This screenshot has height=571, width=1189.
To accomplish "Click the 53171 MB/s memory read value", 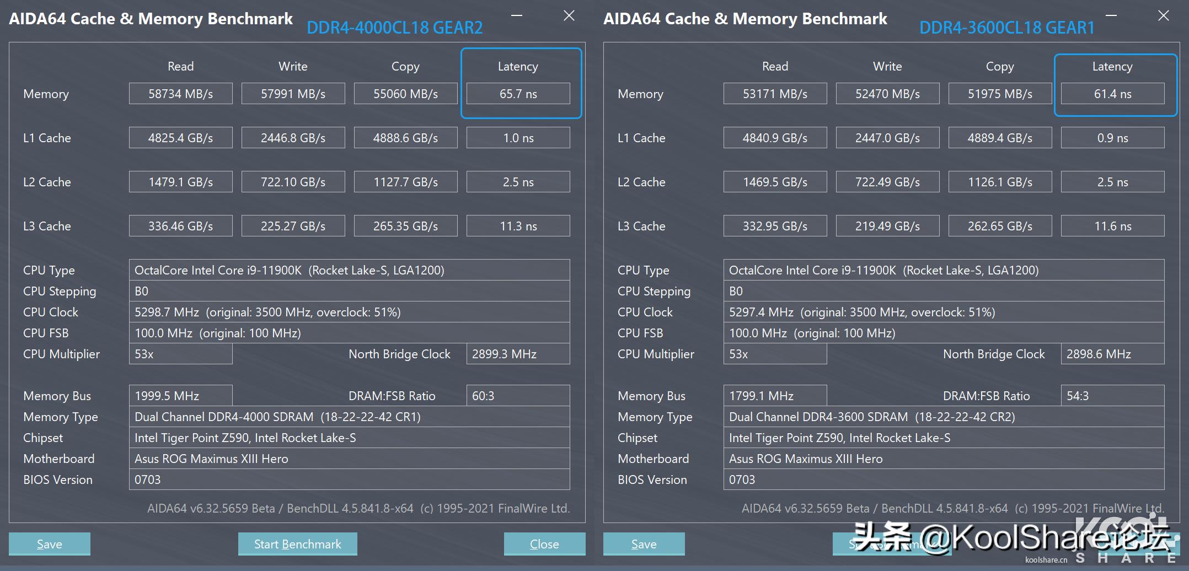I will (x=775, y=94).
